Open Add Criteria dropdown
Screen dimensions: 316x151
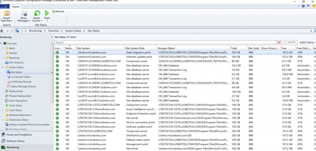308,43
